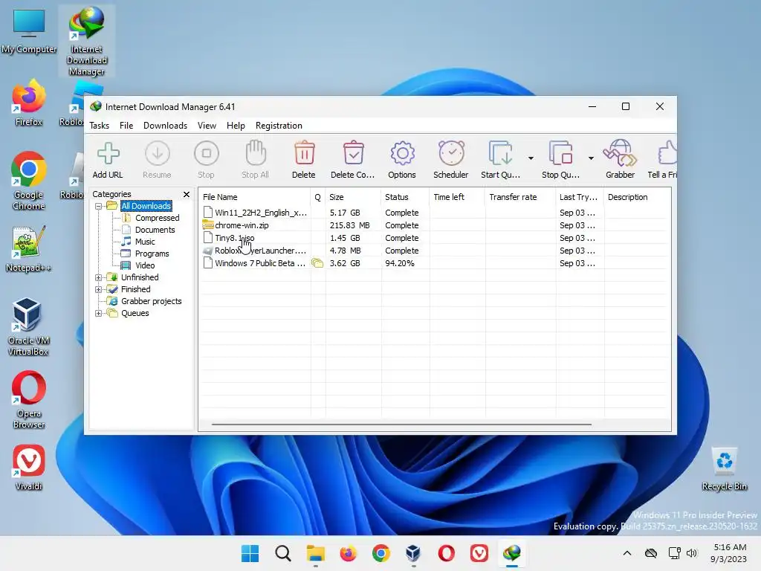Open the Notepad++ desktop shortcut
The width and height of the screenshot is (761, 571).
click(x=29, y=249)
